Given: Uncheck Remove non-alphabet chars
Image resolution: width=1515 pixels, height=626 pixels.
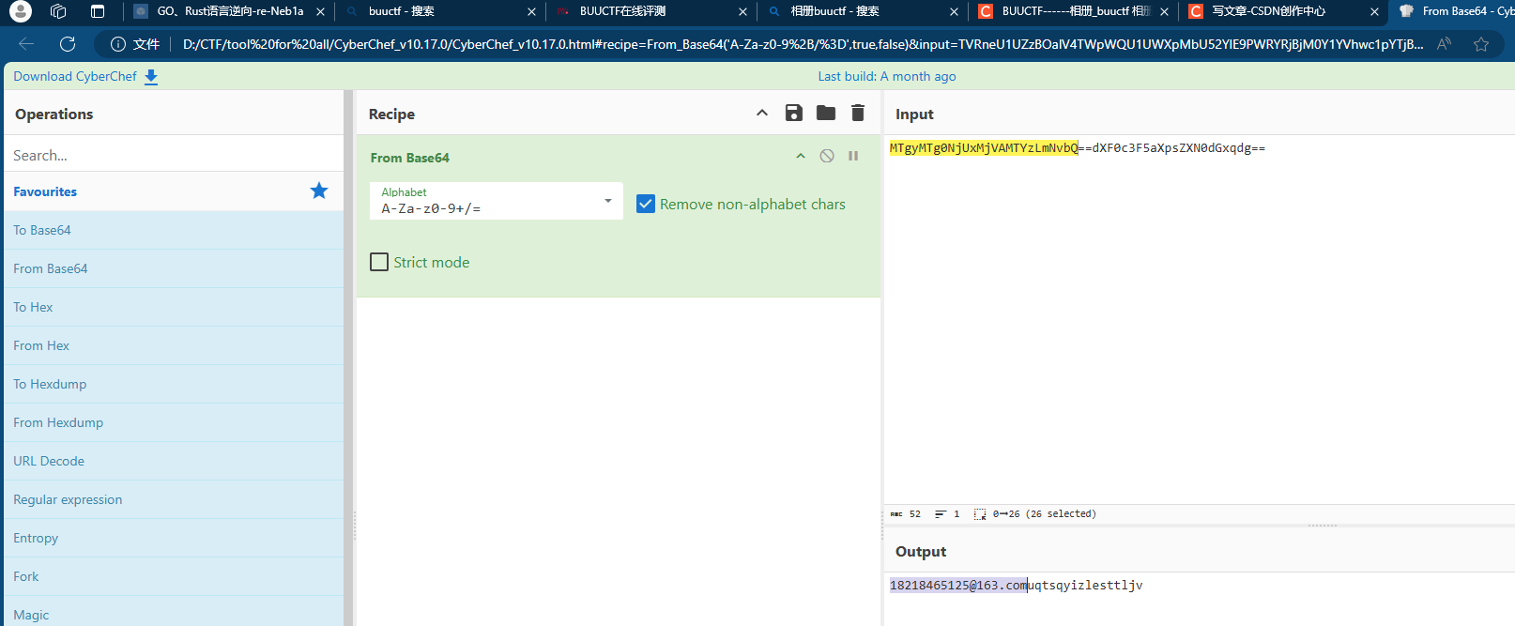Looking at the screenshot, I should [x=645, y=204].
